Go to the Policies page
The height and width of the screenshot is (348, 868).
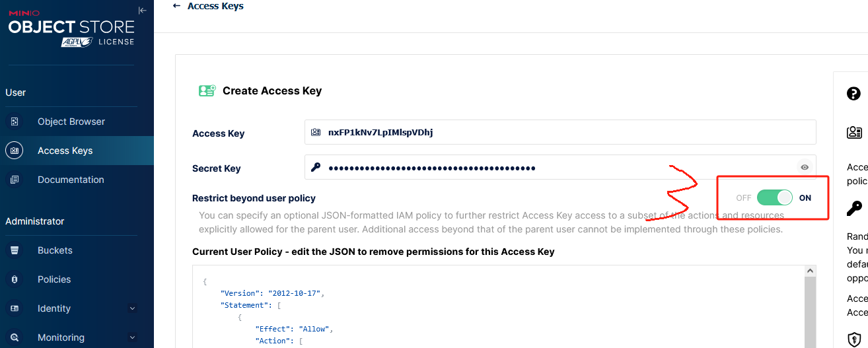coord(54,279)
